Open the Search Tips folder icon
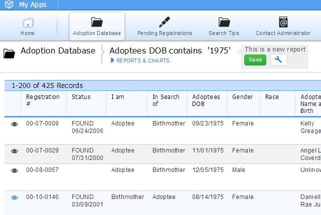Image resolution: width=321 pixels, height=215 pixels. [224, 22]
